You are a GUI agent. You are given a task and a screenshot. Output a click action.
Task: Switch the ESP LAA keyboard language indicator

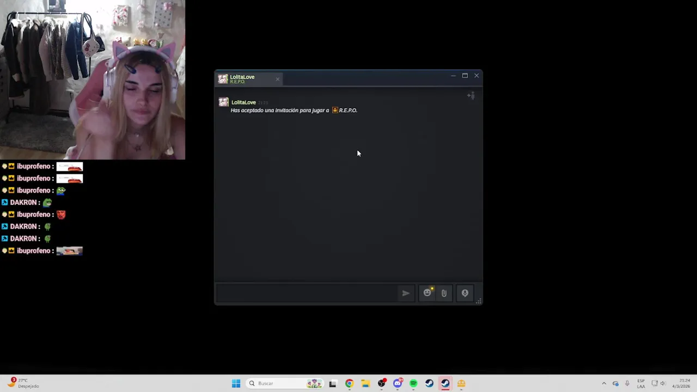tap(641, 383)
